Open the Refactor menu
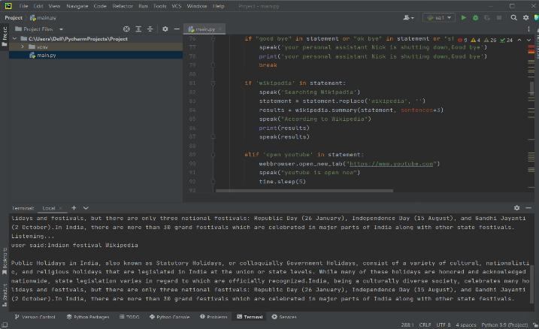This screenshot has width=539, height=329. coord(123,5)
